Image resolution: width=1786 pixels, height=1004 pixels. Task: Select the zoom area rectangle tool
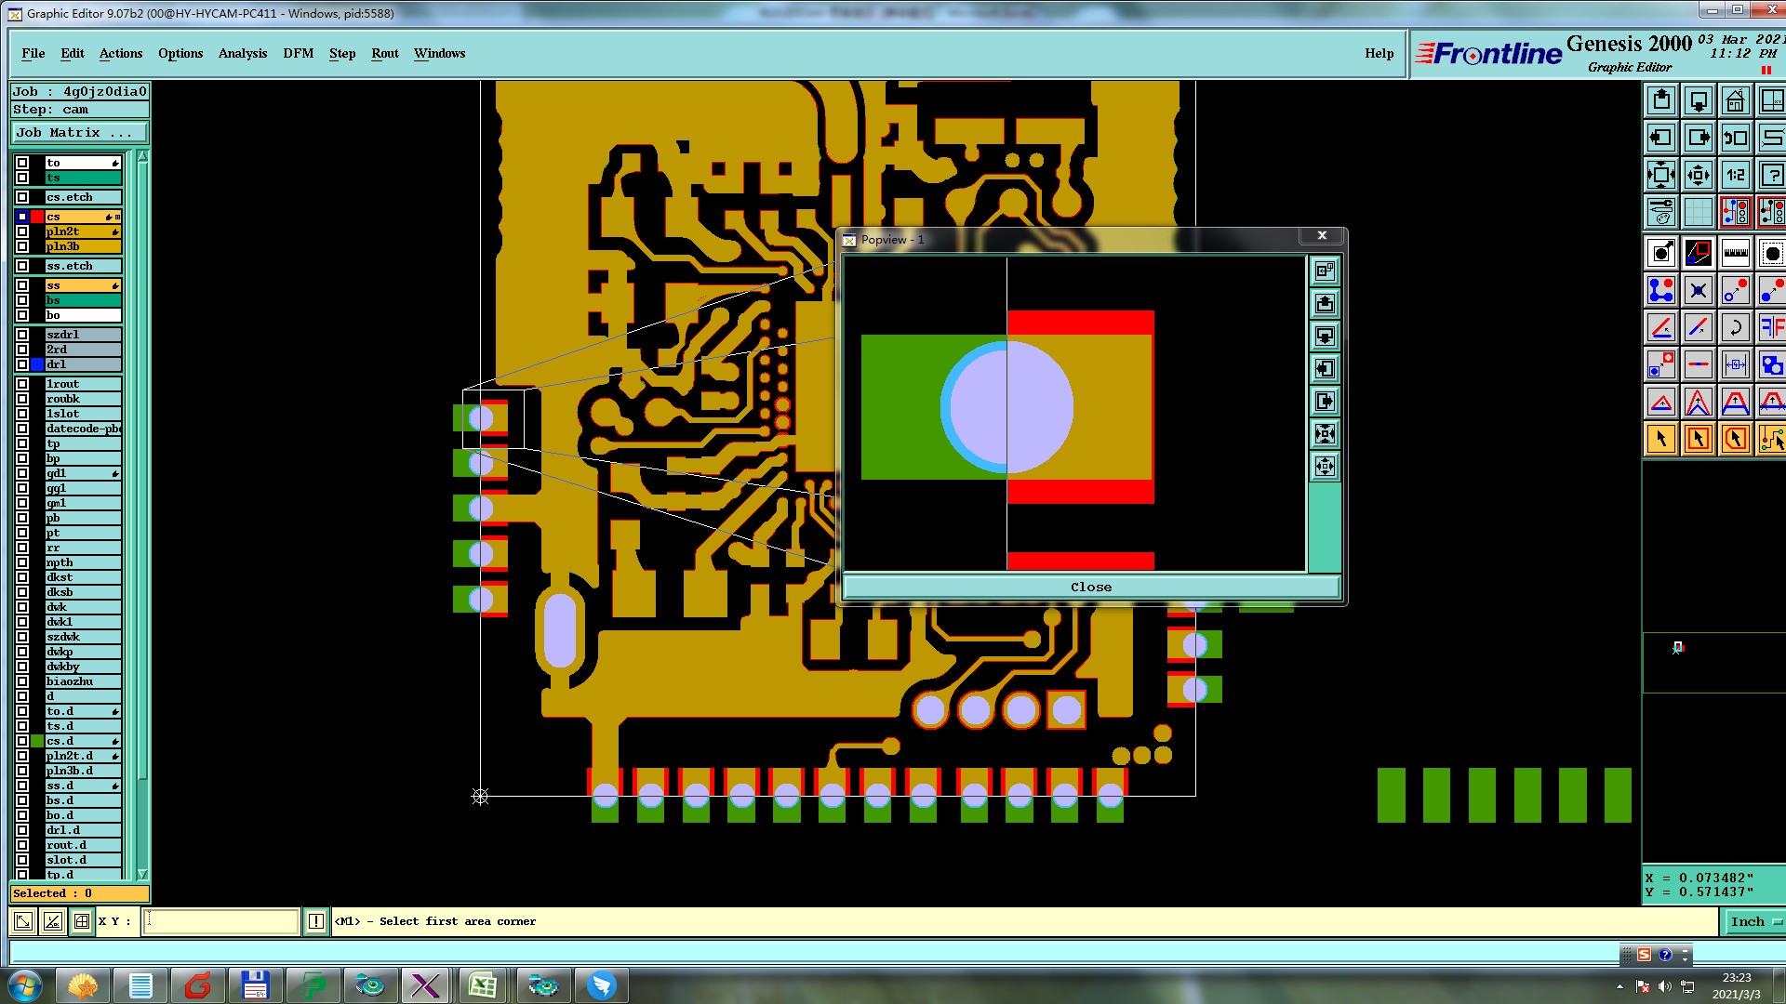[x=1699, y=253]
